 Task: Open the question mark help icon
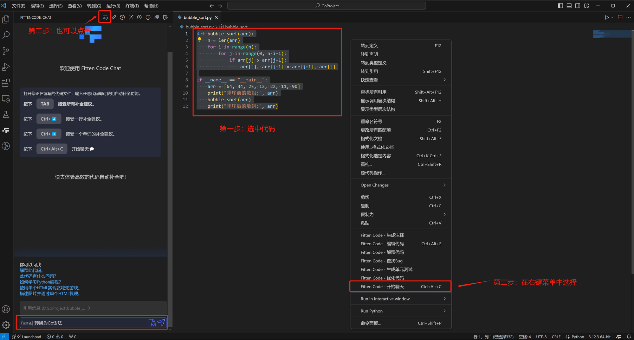click(139, 17)
